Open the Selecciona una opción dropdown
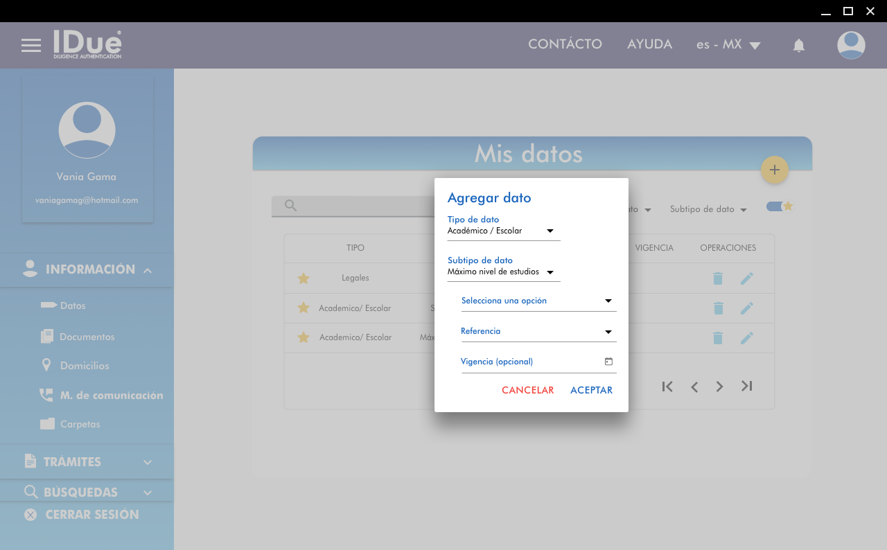The height and width of the screenshot is (550, 887). 538,301
